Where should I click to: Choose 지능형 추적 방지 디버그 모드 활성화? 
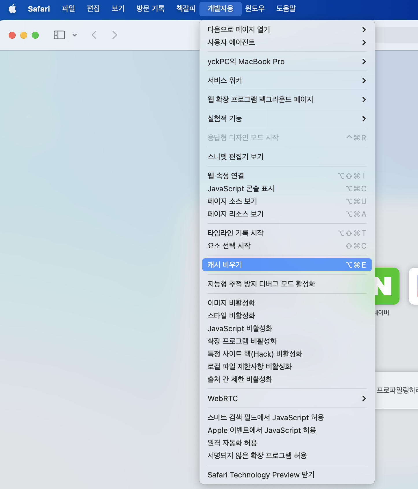coord(287,284)
